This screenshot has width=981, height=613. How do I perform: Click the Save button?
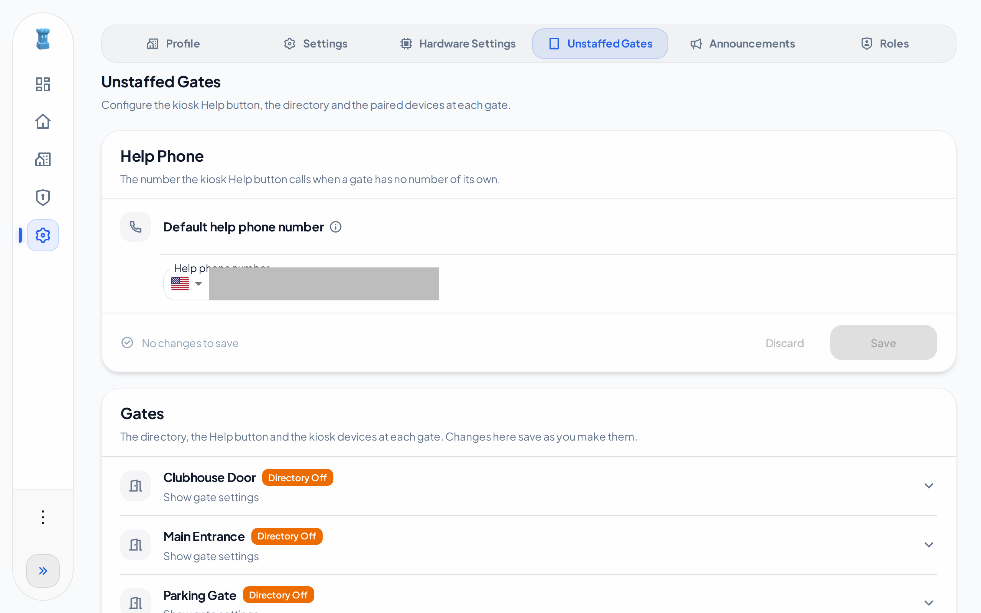(883, 343)
